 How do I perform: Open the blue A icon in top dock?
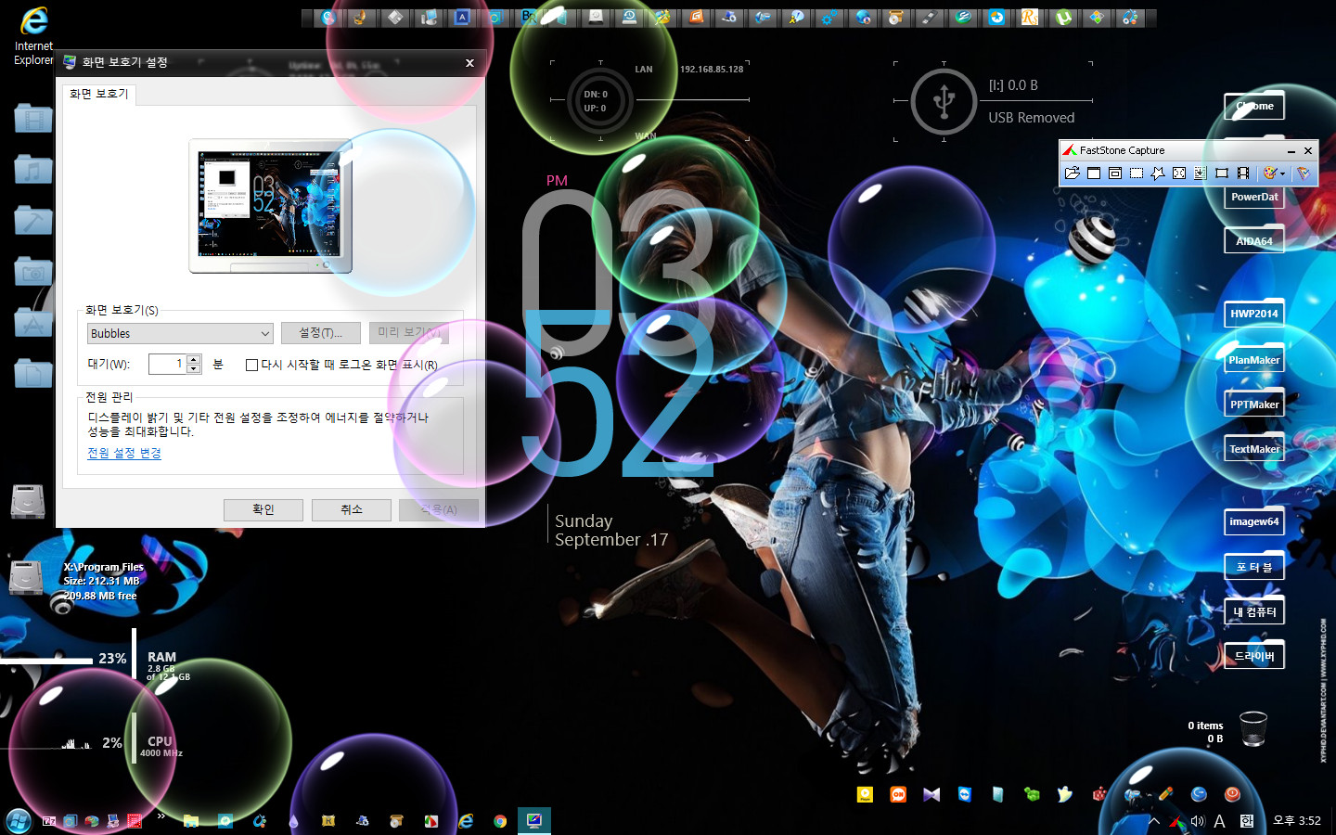462,17
